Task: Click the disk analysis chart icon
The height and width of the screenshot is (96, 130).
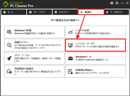Action: pos(70,32)
